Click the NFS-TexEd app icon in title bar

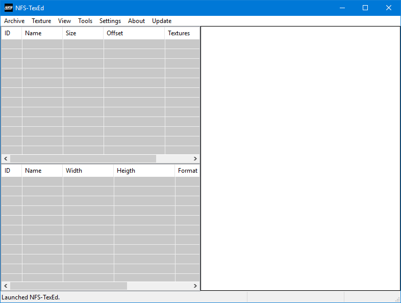click(9, 8)
